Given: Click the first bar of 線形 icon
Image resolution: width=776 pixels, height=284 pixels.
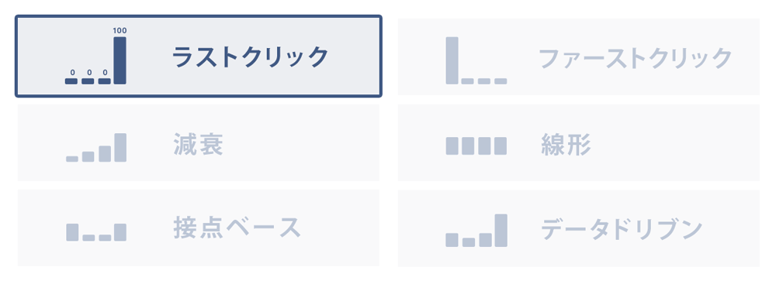Looking at the screenshot, I should click(452, 145).
